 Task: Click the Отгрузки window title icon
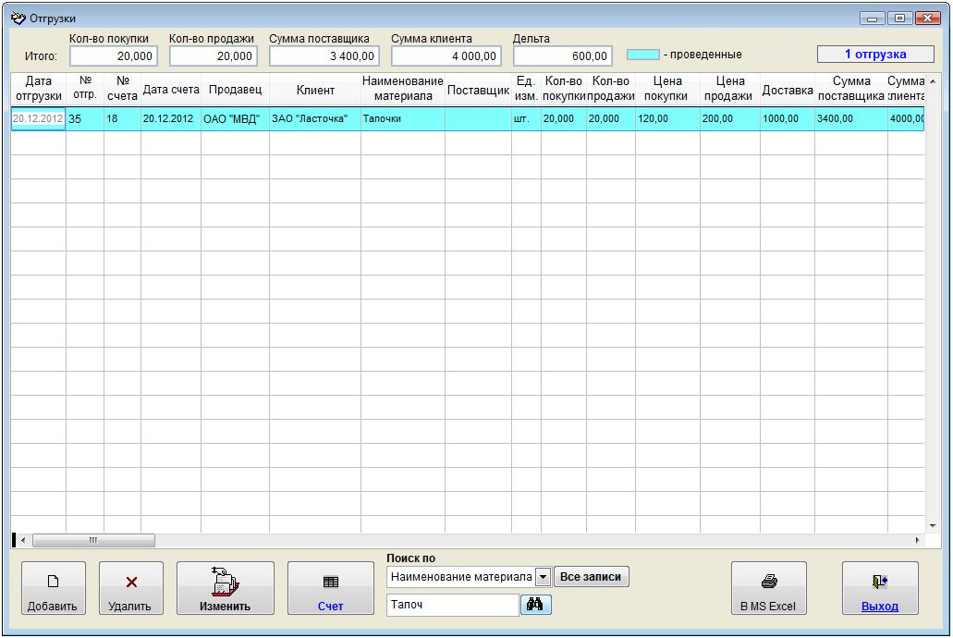pos(18,18)
